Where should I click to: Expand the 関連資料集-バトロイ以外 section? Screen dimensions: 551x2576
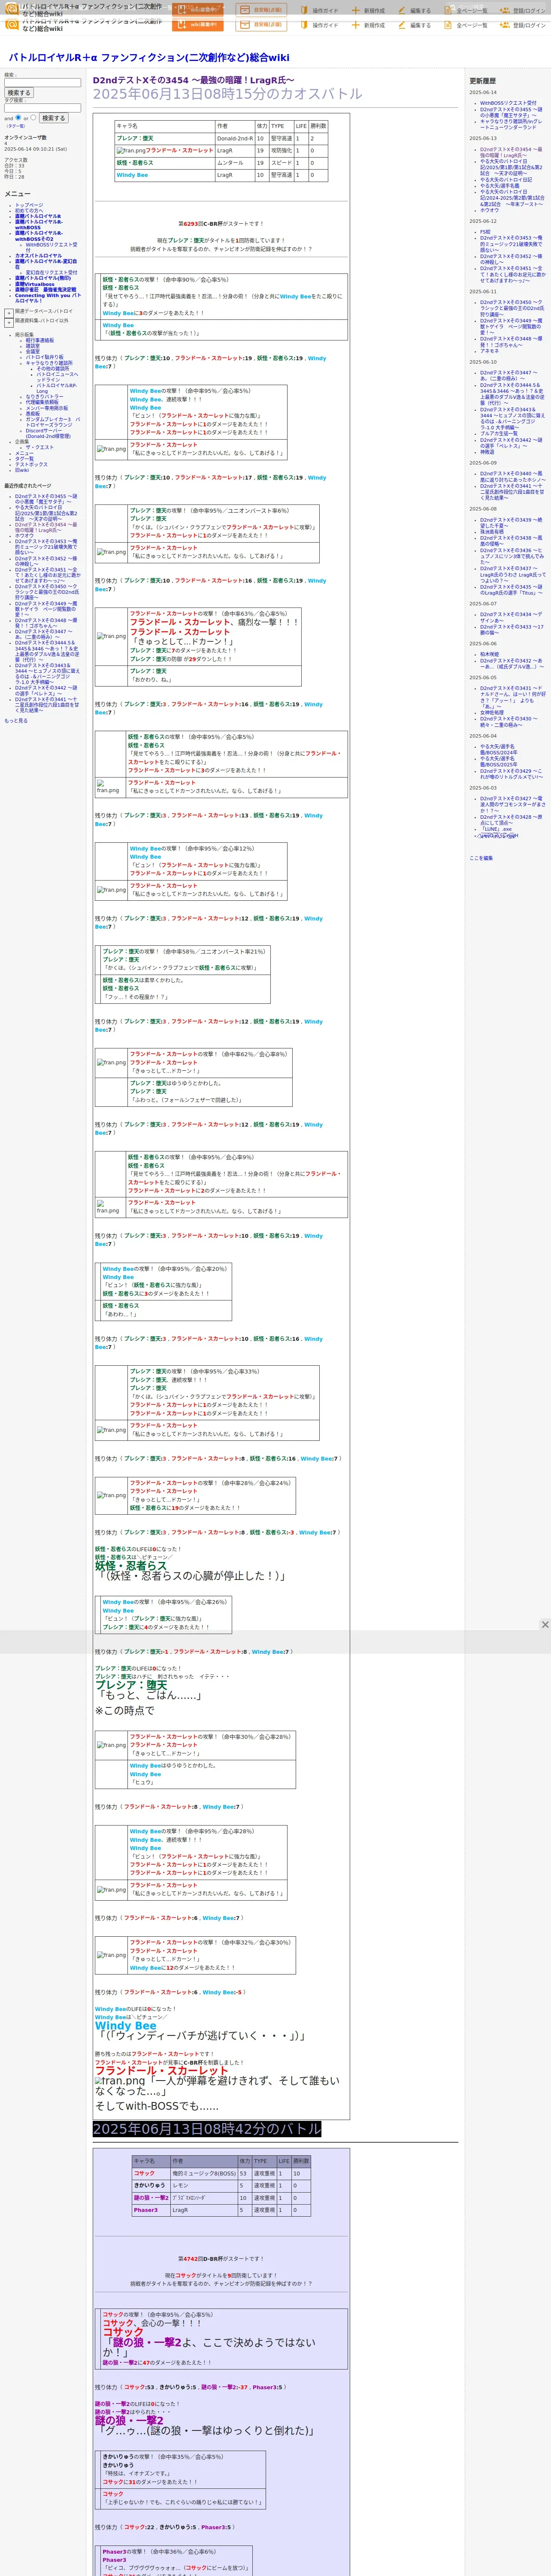[9, 322]
